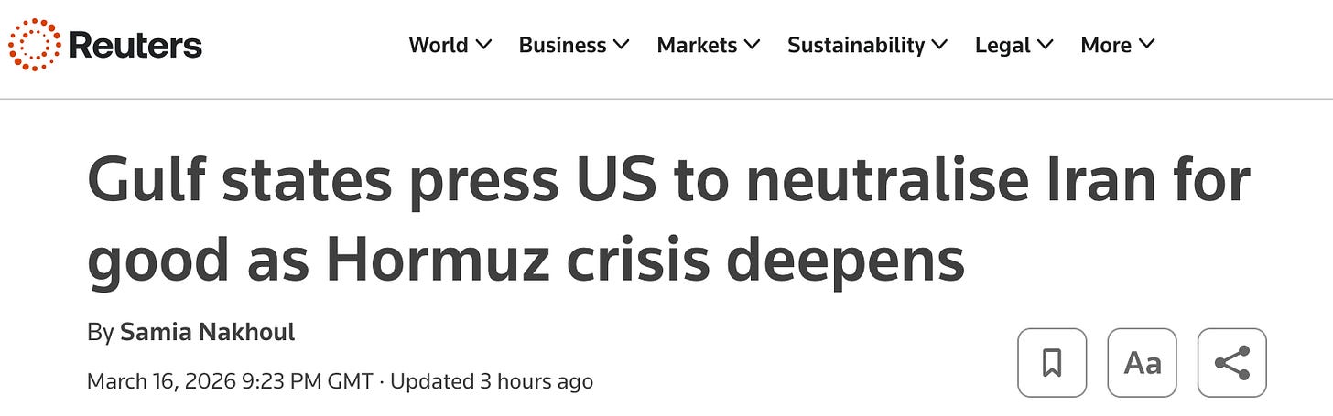Open the Aa text size options
1333x416 pixels.
point(1142,363)
